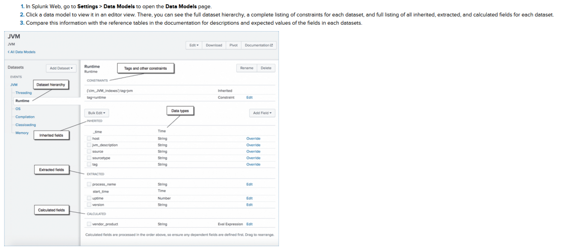
Task: Click the EVENTS label in Datasets
Action: coord(16,77)
